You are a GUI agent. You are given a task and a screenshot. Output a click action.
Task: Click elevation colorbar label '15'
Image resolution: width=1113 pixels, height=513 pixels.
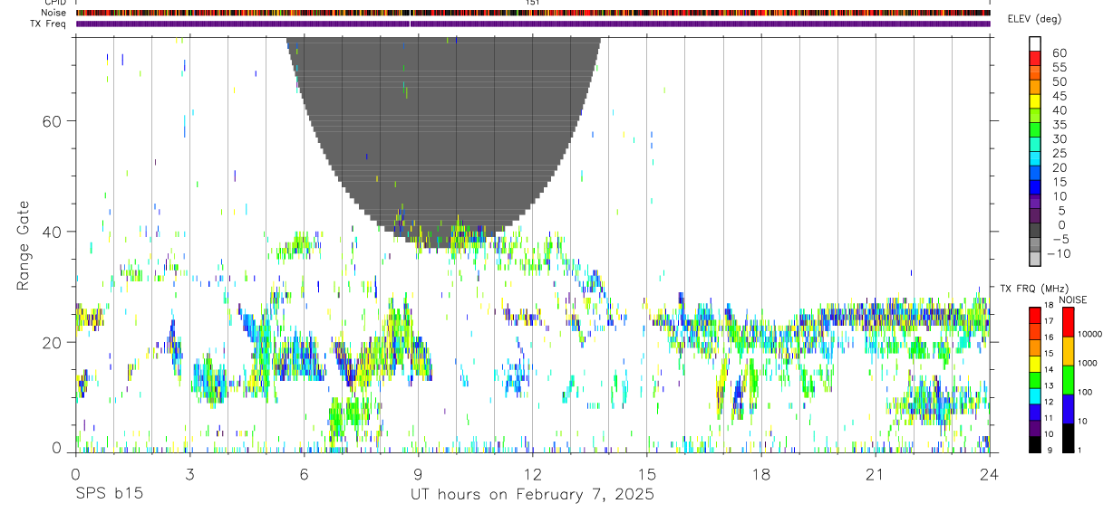[1058, 182]
